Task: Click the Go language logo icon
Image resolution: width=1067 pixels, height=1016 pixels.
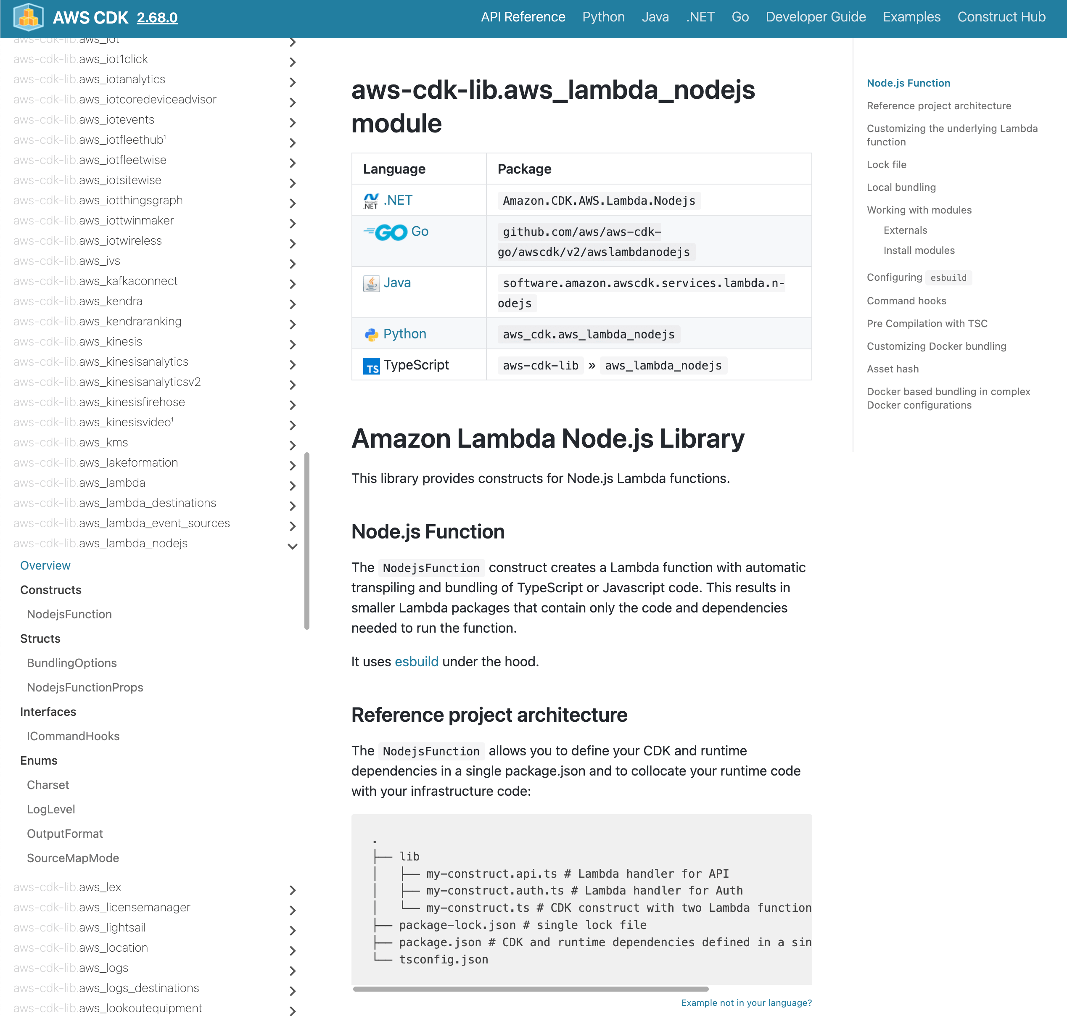Action: pos(385,232)
